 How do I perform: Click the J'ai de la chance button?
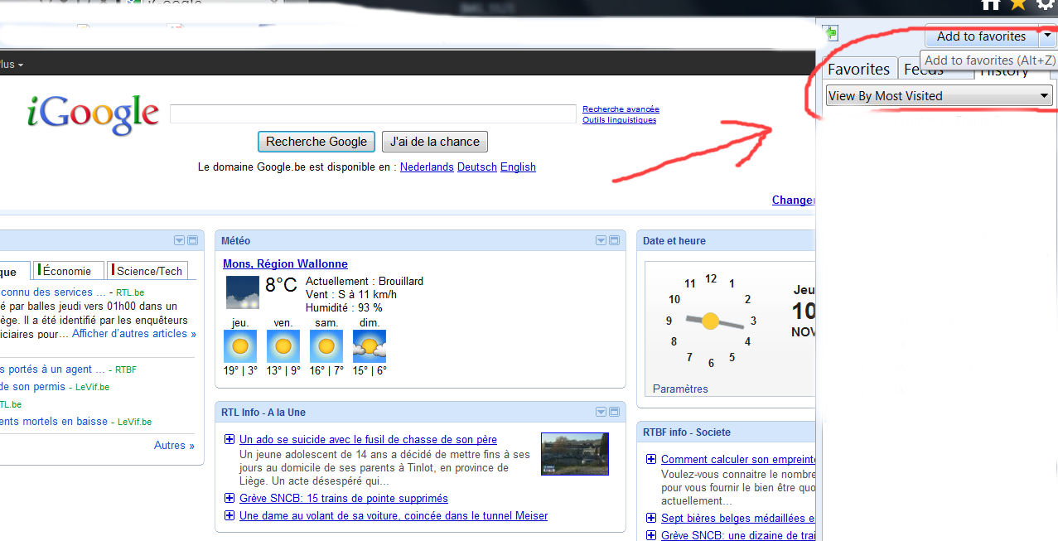pyautogui.click(x=435, y=142)
